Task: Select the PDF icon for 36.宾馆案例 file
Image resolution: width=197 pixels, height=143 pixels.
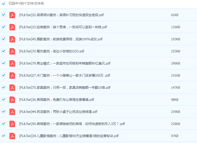Action: pos(12,100)
